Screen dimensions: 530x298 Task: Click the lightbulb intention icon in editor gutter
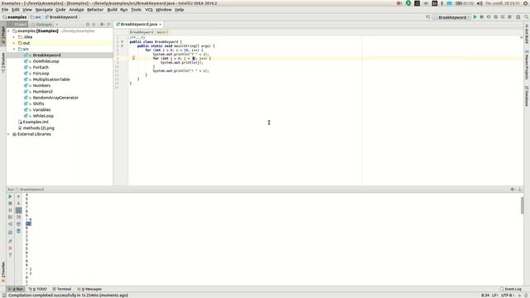click(x=133, y=58)
